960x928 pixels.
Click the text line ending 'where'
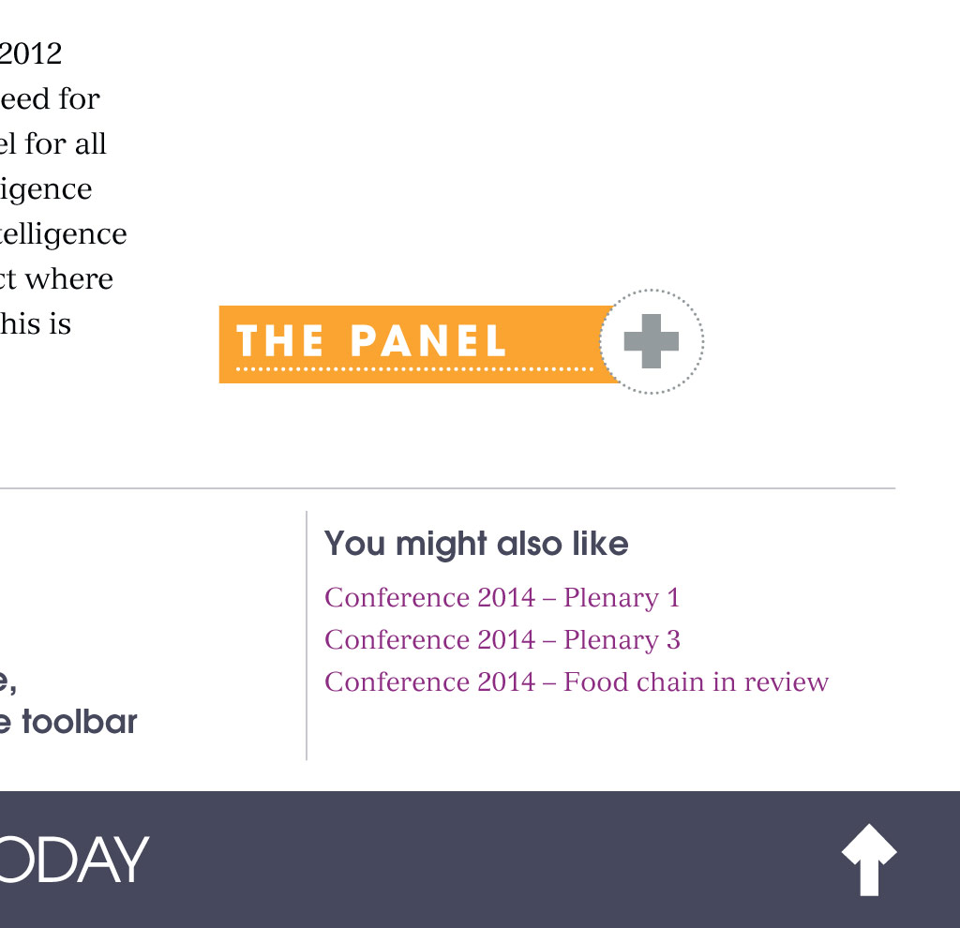56,278
